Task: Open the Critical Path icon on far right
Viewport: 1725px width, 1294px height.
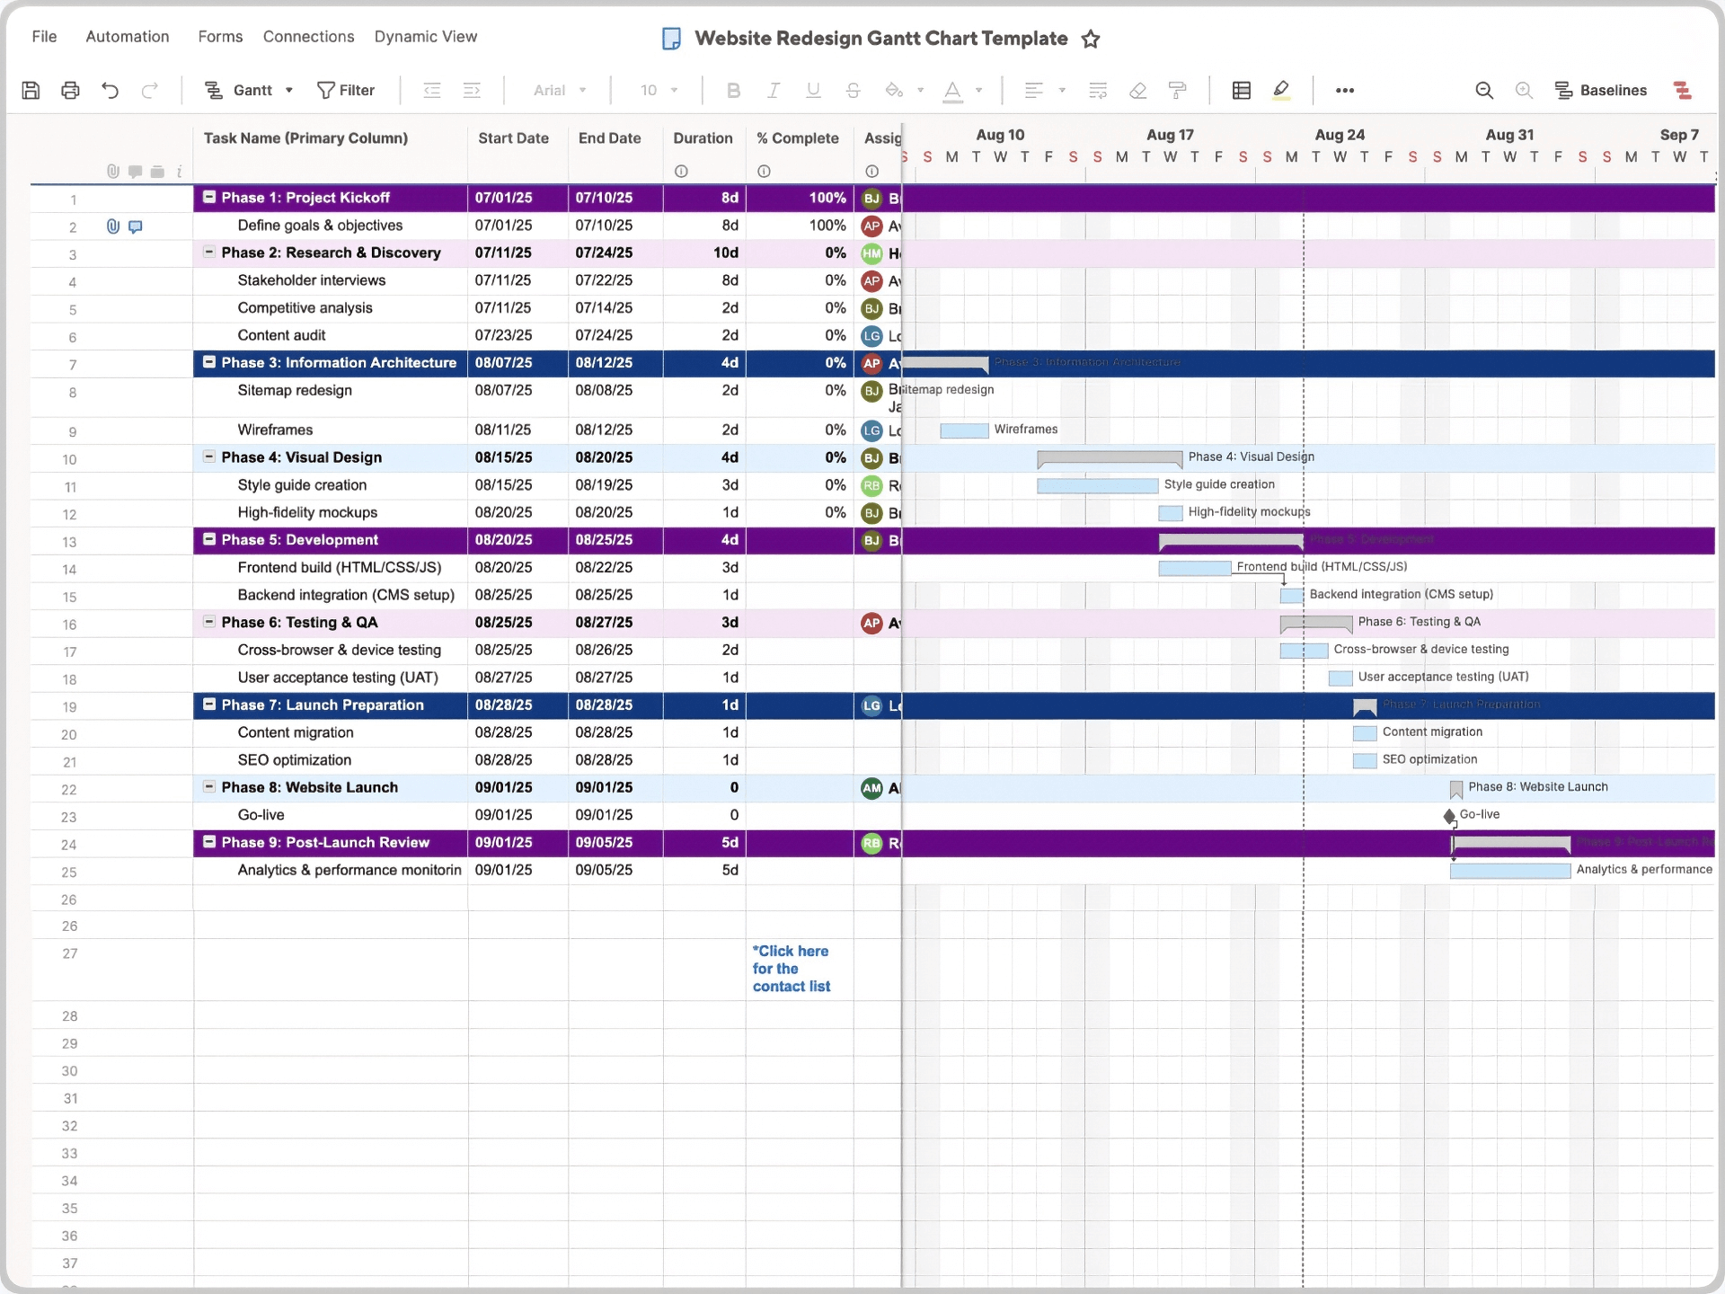Action: click(1683, 90)
